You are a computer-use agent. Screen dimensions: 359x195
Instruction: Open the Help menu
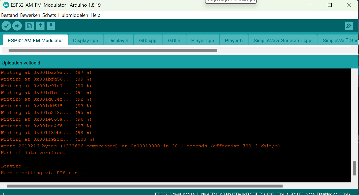pyautogui.click(x=95, y=15)
